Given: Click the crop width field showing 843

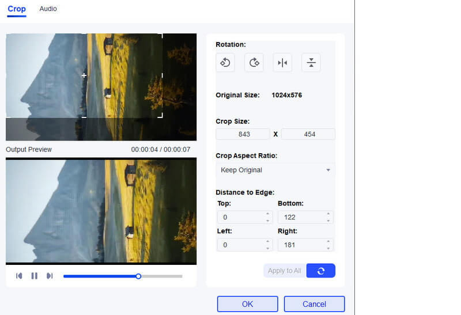Looking at the screenshot, I should (x=243, y=134).
